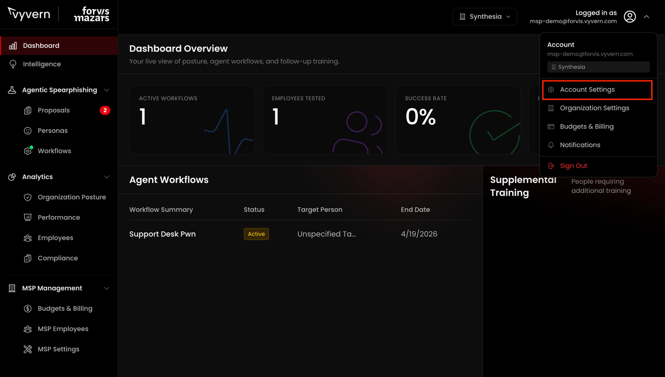This screenshot has width=665, height=377.
Task: Click the Budgets & Billing dollar icon
Action: coord(27,309)
